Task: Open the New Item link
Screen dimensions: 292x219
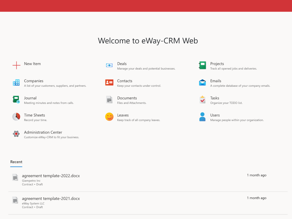Action: click(x=32, y=64)
